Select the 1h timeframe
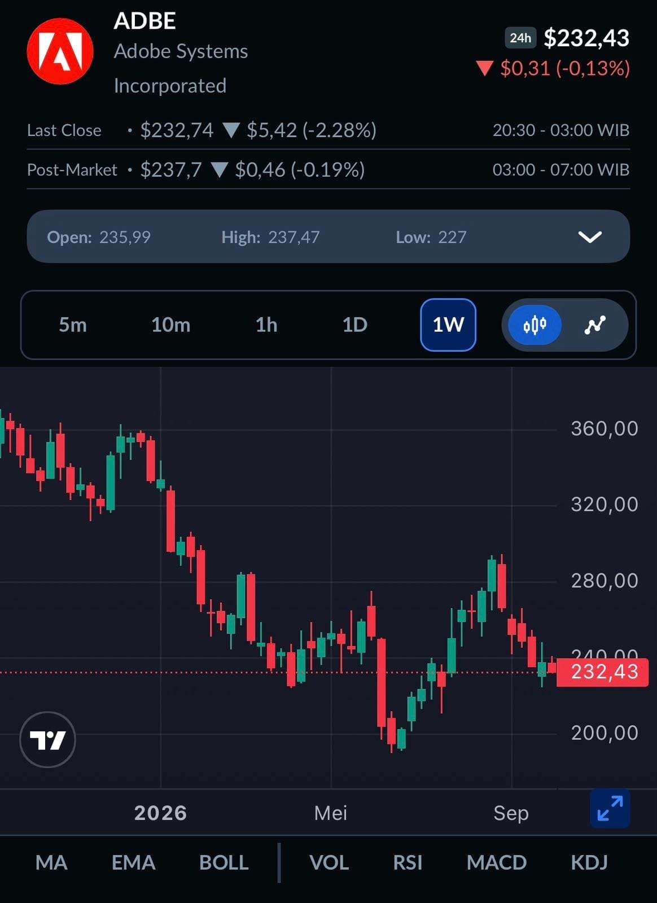 pos(266,325)
